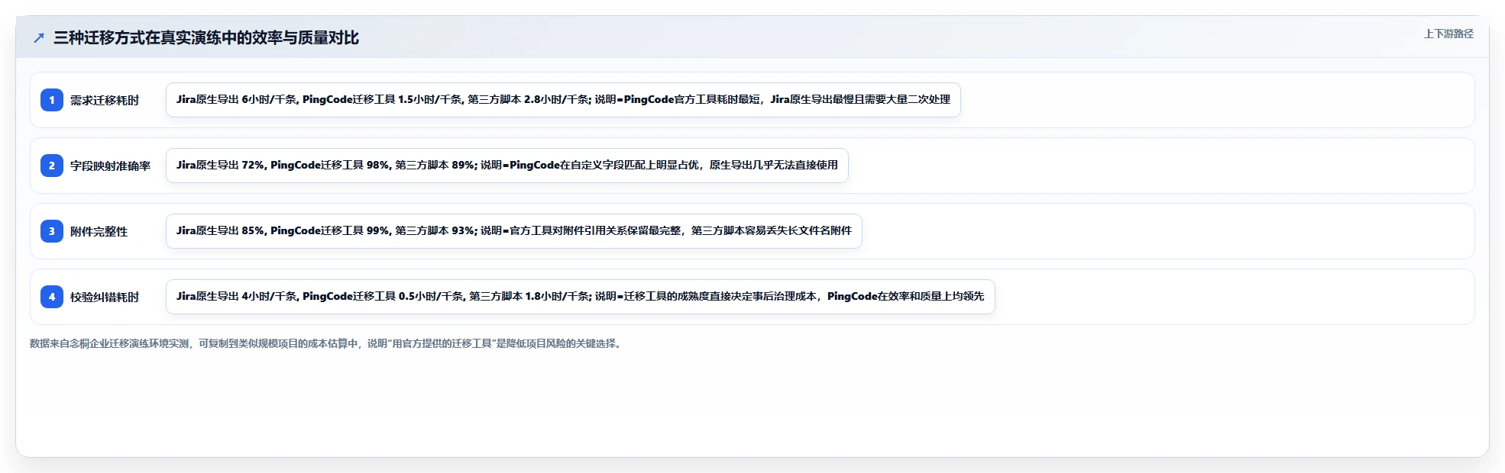Click the description box starting Jira原生导出 6小时/千条
Viewport: 1505px width, 473px height.
tap(563, 100)
